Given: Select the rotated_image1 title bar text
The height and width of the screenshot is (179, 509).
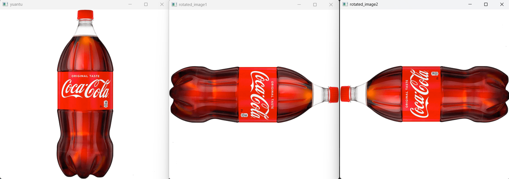Looking at the screenshot, I should coord(193,5).
